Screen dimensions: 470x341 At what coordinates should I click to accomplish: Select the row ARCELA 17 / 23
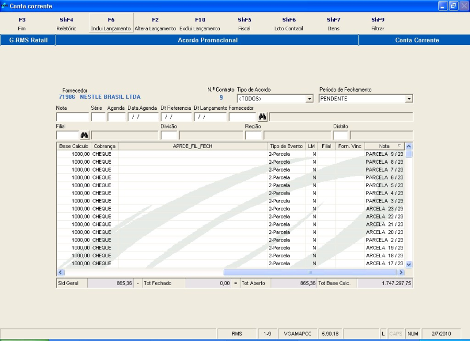[230, 263]
